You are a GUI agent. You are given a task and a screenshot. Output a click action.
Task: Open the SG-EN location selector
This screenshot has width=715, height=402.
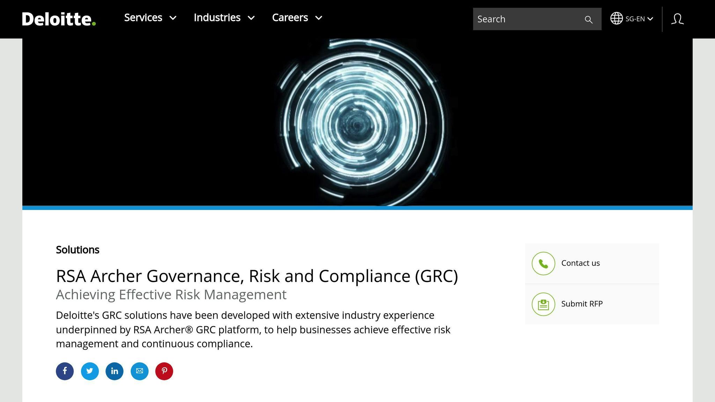click(639, 19)
